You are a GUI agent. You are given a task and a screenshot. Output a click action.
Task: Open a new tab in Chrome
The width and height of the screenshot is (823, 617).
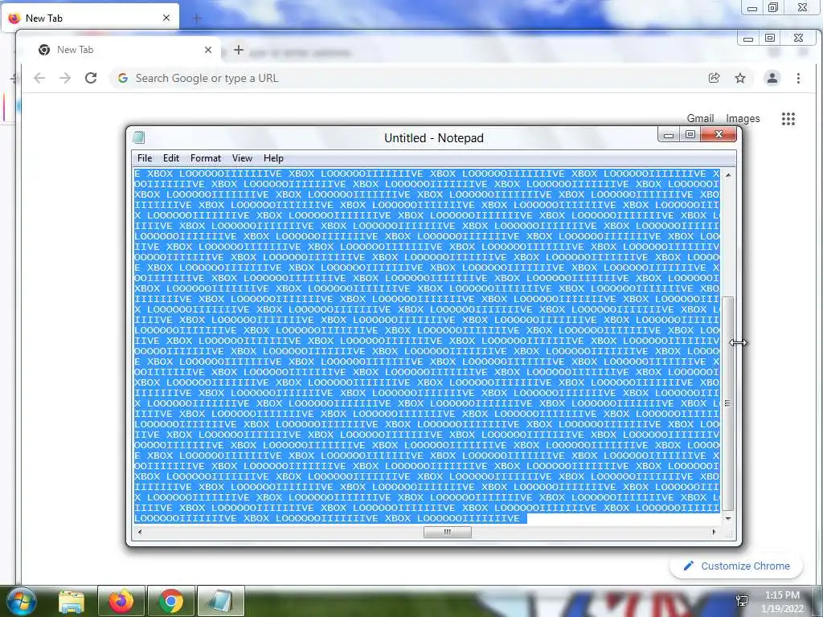pos(238,50)
